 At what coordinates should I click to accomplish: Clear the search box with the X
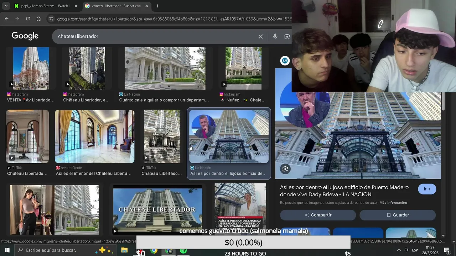pos(261,36)
